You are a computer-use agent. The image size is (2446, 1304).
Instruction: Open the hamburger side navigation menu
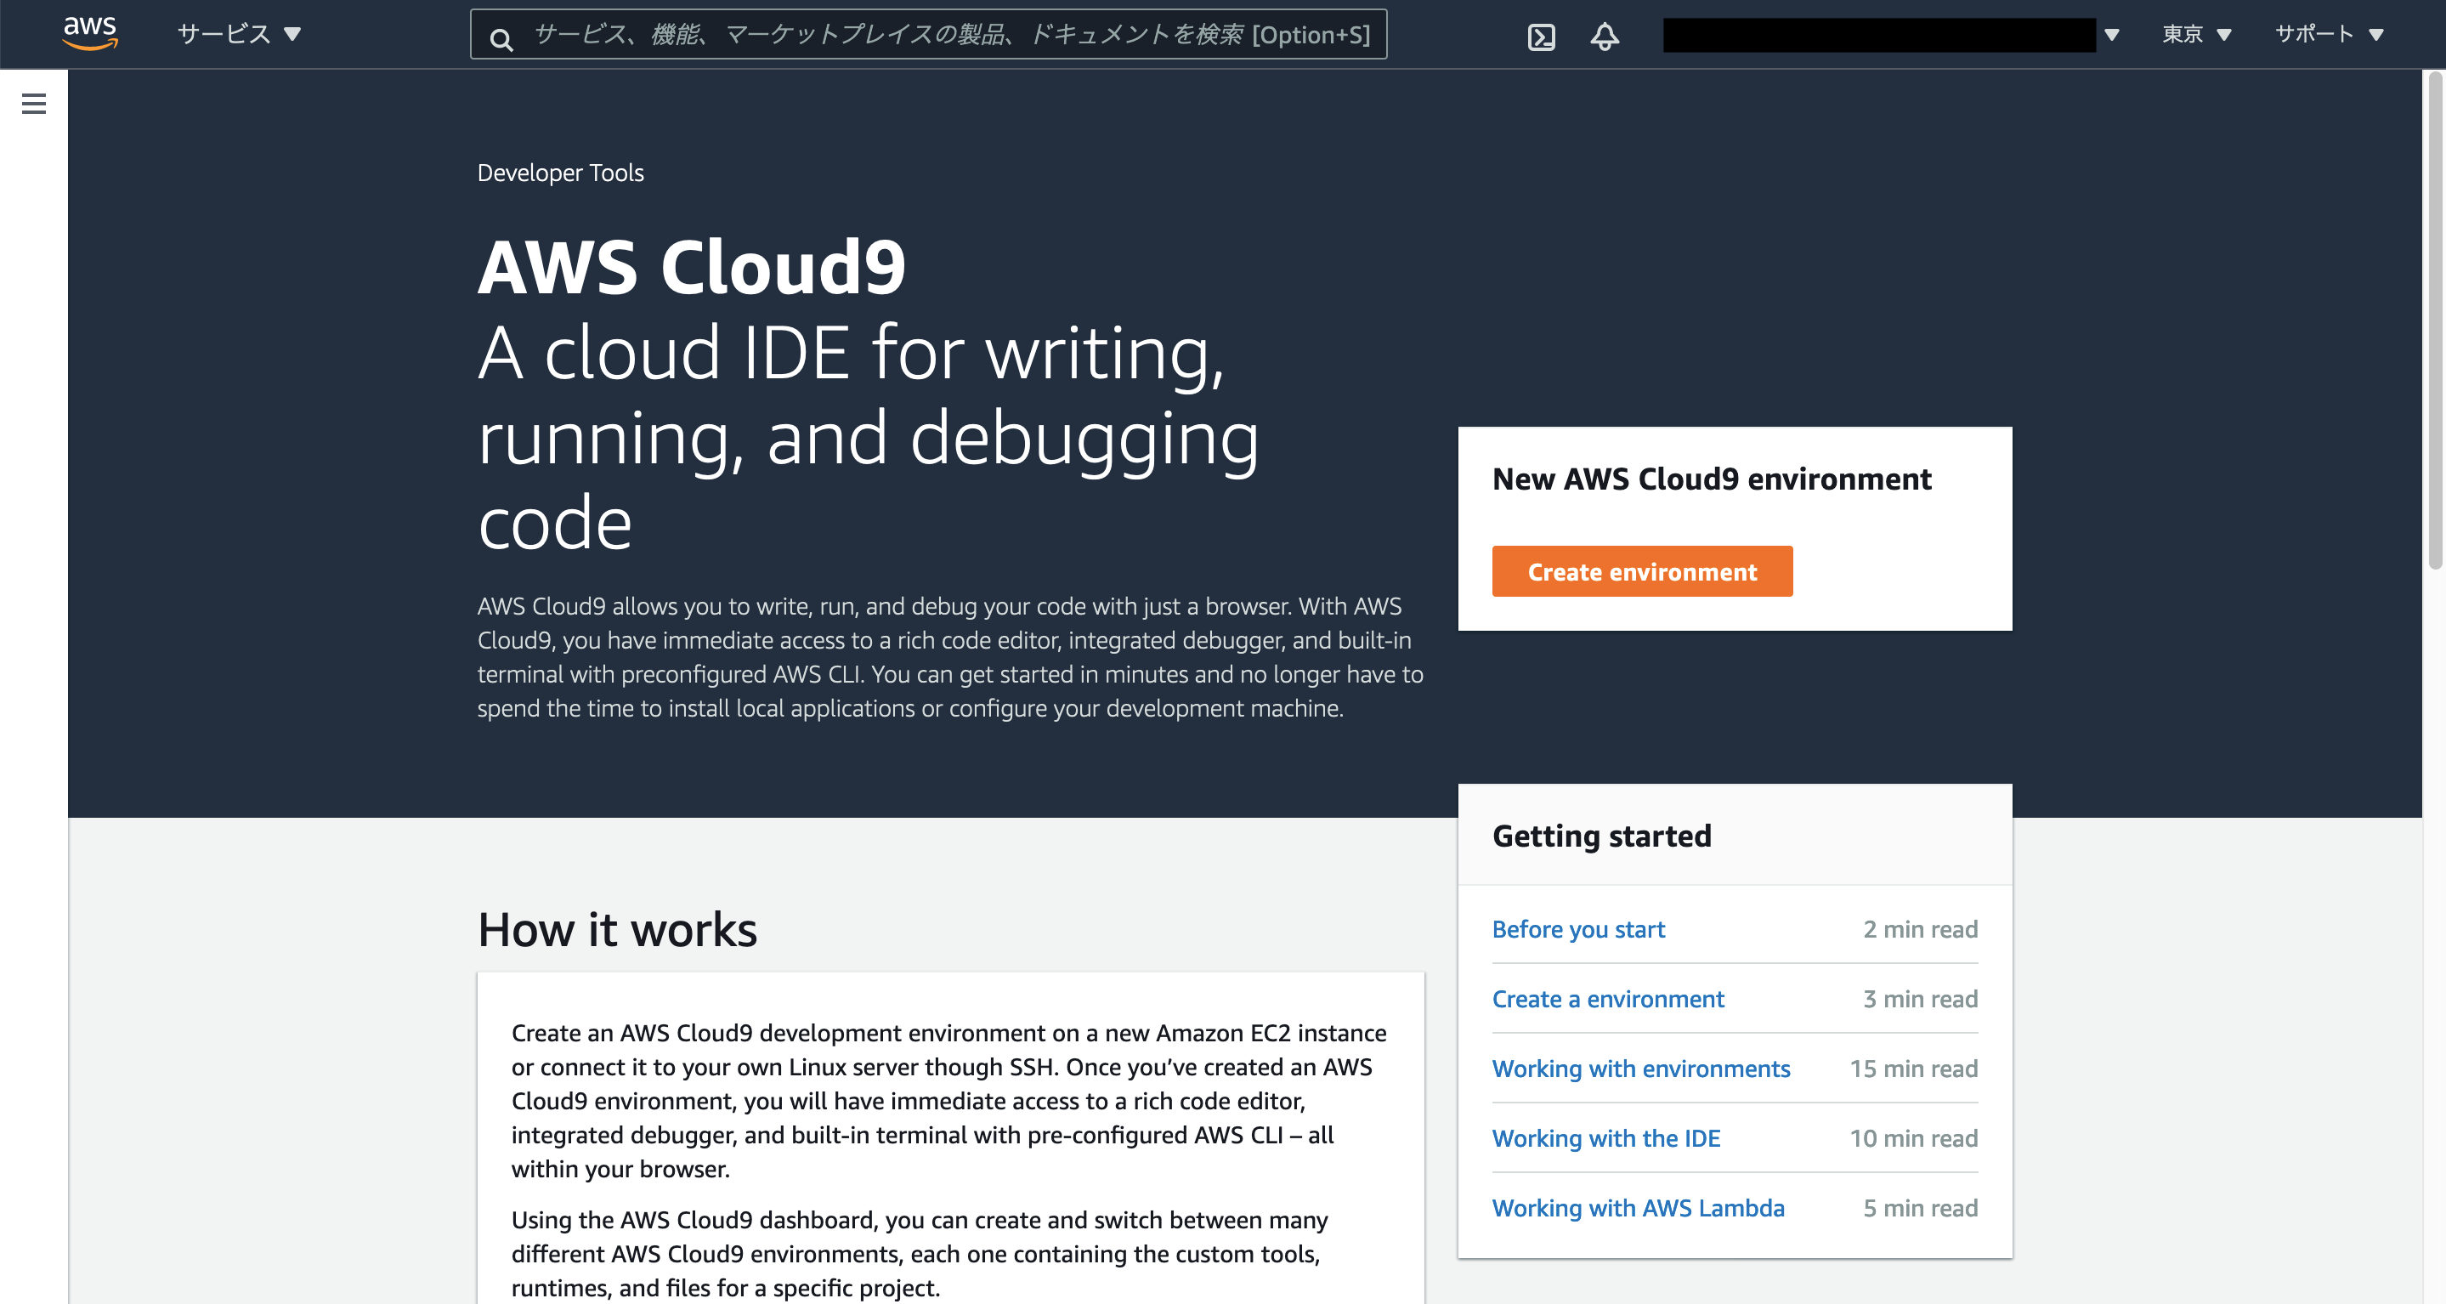tap(34, 104)
